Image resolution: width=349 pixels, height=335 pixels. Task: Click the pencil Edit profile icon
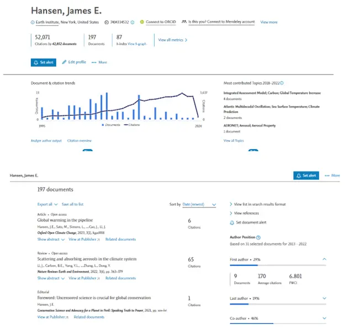64,62
